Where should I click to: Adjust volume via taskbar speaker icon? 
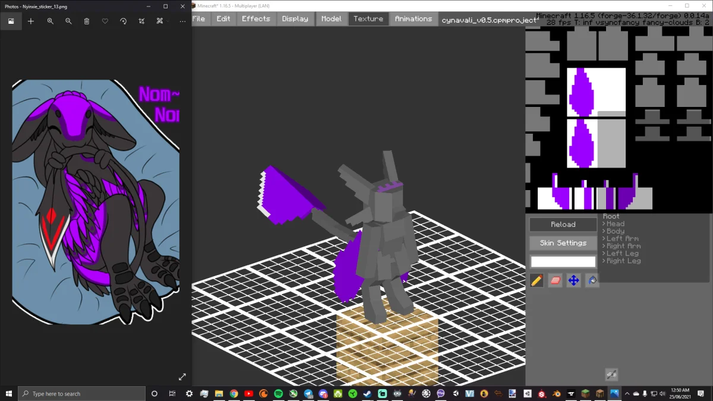(662, 393)
